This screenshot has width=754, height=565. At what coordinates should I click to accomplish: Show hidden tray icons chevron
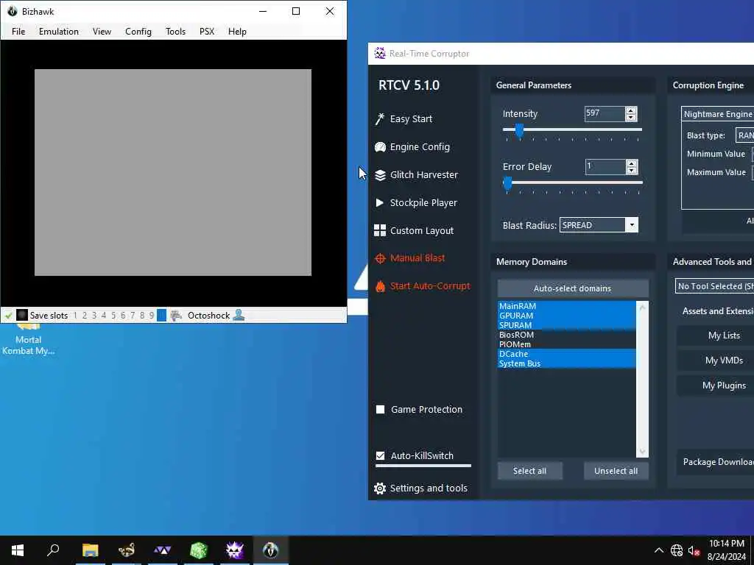click(x=659, y=550)
